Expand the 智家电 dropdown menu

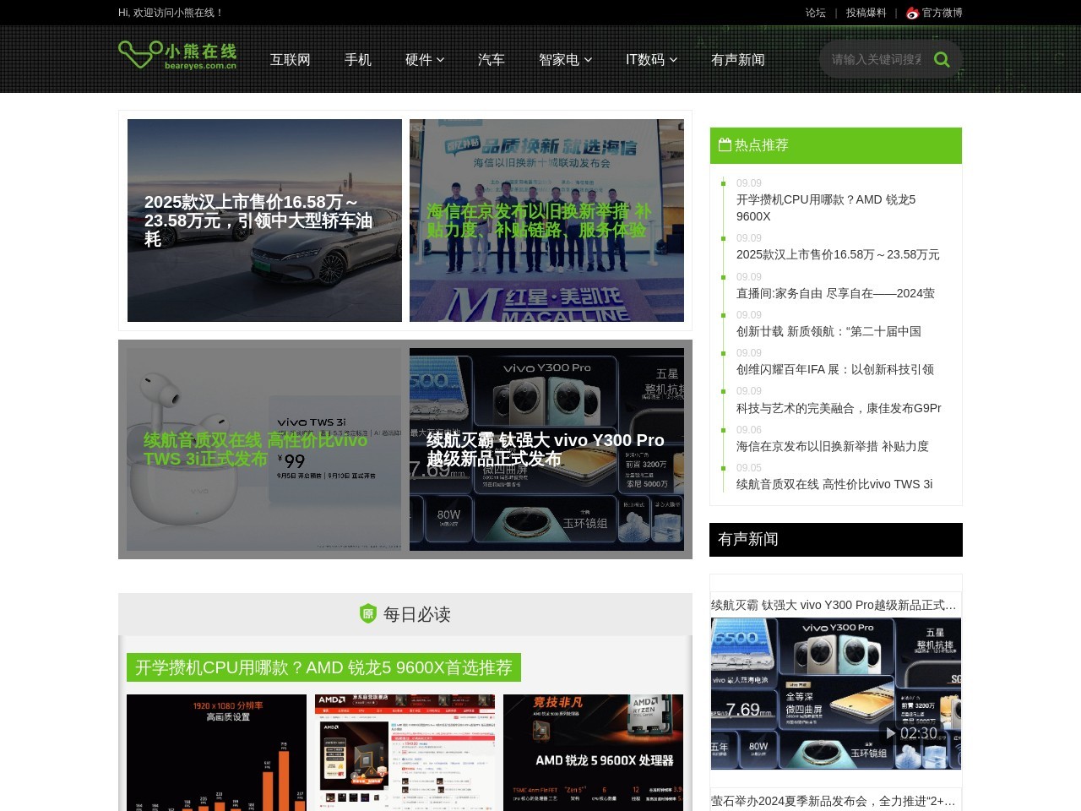565,60
